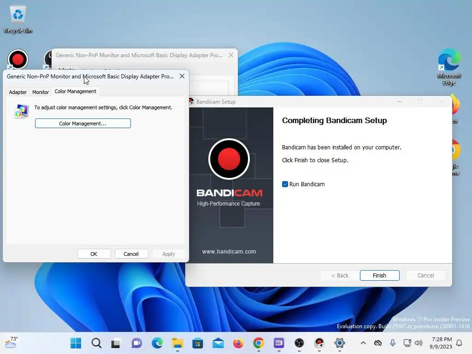Minimize the Bandicam Setup window
Image resolution: width=472 pixels, height=354 pixels.
point(400,102)
